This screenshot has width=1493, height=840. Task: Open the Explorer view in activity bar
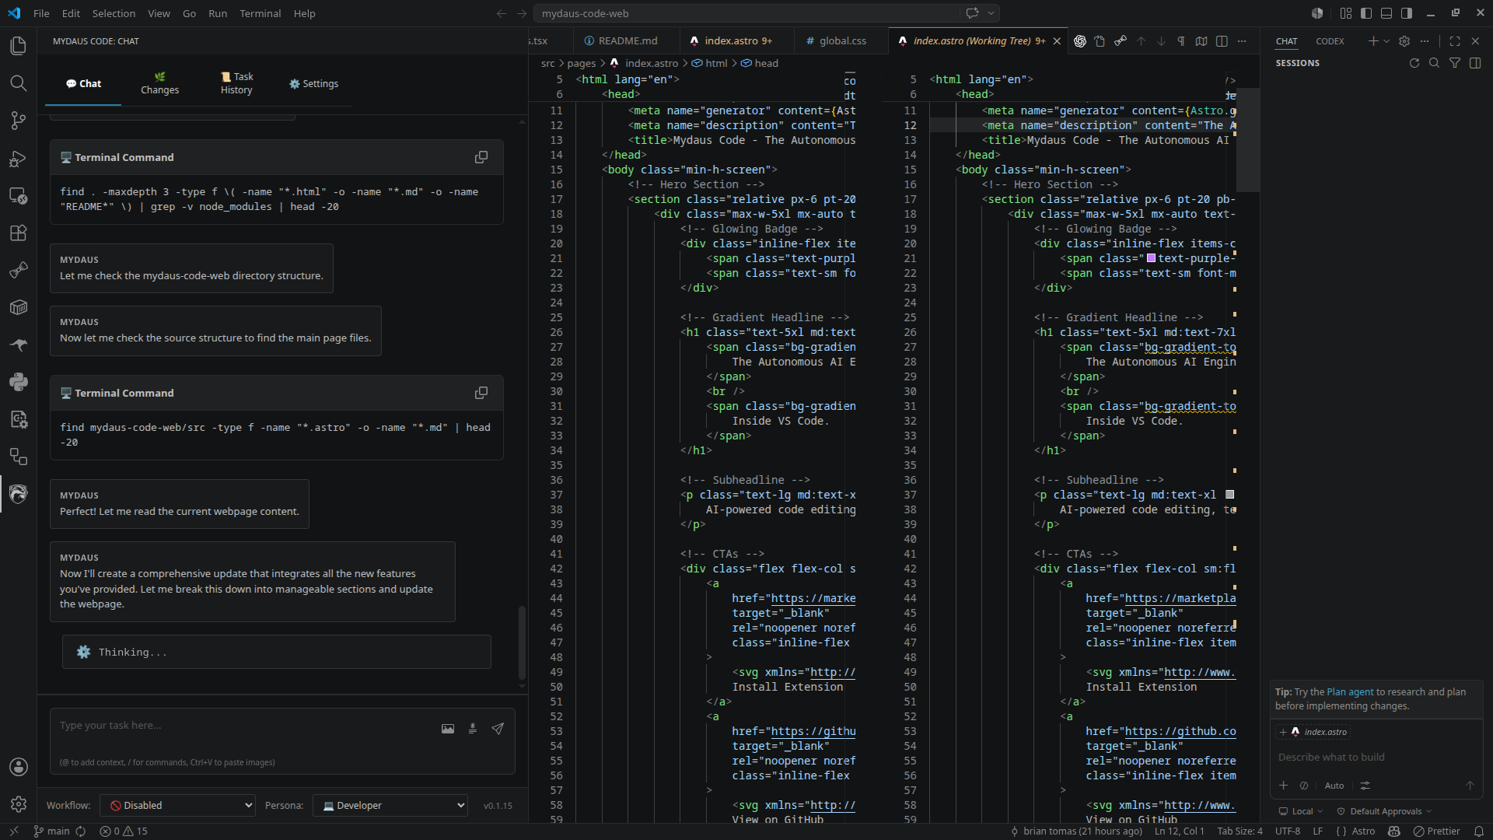(18, 46)
